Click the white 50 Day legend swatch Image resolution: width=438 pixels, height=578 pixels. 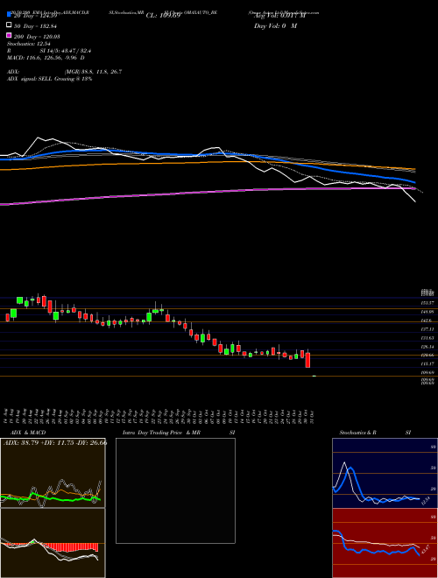pos(10,25)
